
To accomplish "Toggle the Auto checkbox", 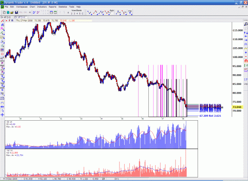I will pos(112,13).
